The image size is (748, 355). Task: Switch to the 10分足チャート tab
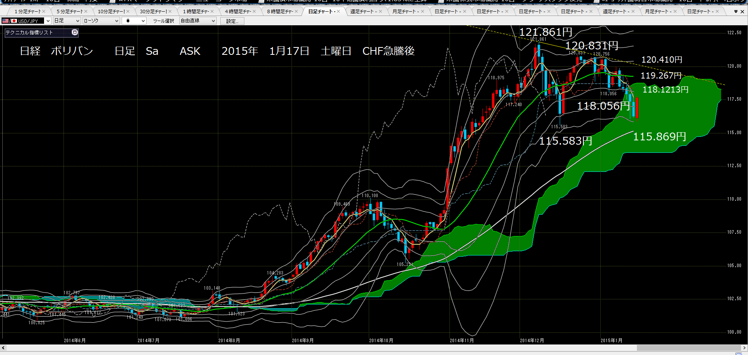click(111, 12)
